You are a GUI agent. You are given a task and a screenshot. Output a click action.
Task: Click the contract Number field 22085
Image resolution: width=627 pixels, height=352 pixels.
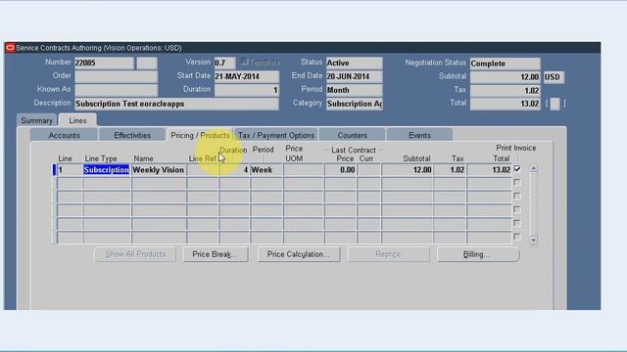click(104, 63)
